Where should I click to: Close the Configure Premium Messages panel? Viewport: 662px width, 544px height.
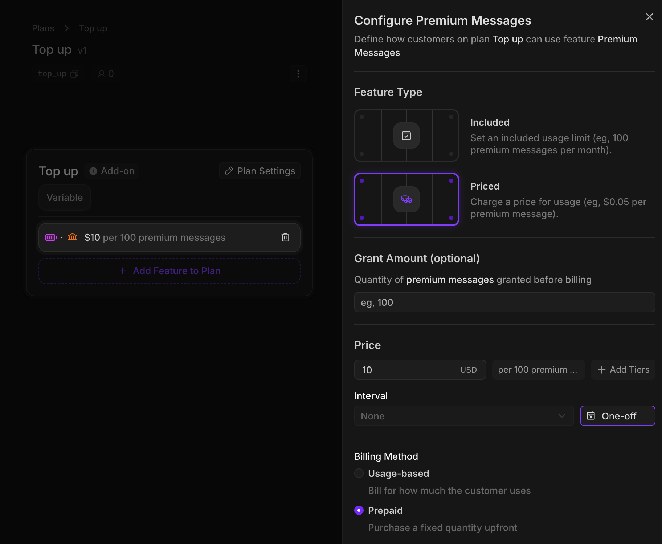(x=649, y=17)
